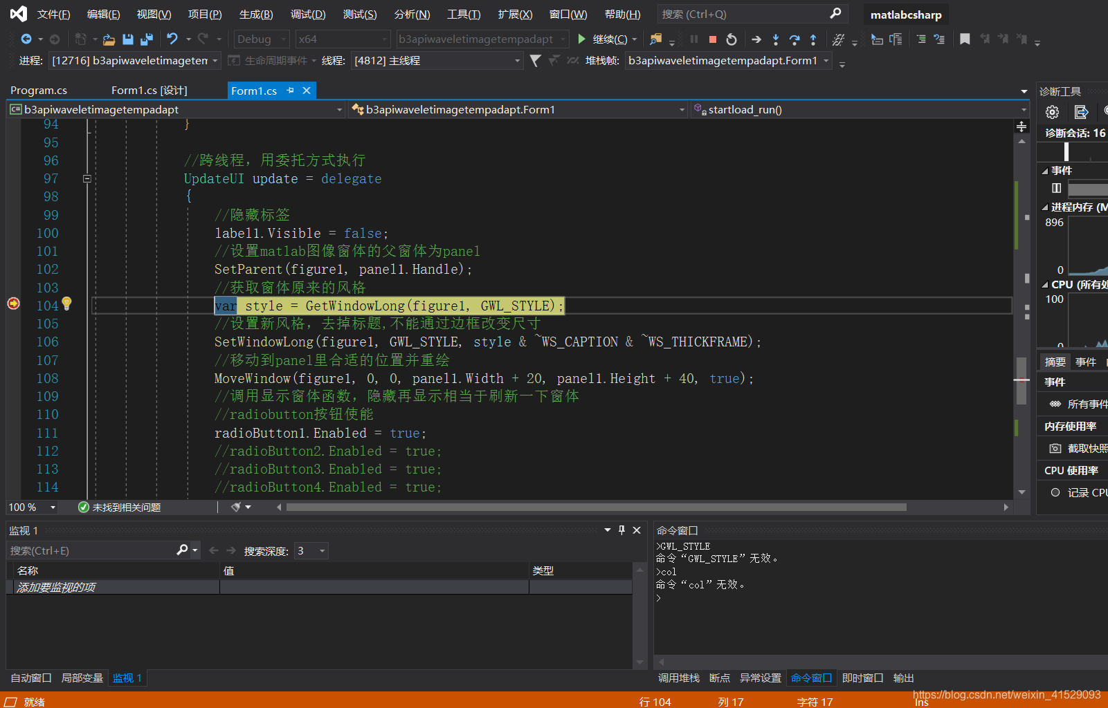The image size is (1108, 708).
Task: Close the Watch 1 panel
Action: tap(637, 530)
